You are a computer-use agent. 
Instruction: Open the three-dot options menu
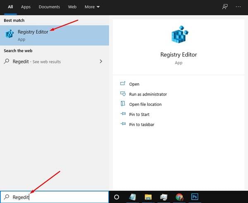[x=238, y=7]
